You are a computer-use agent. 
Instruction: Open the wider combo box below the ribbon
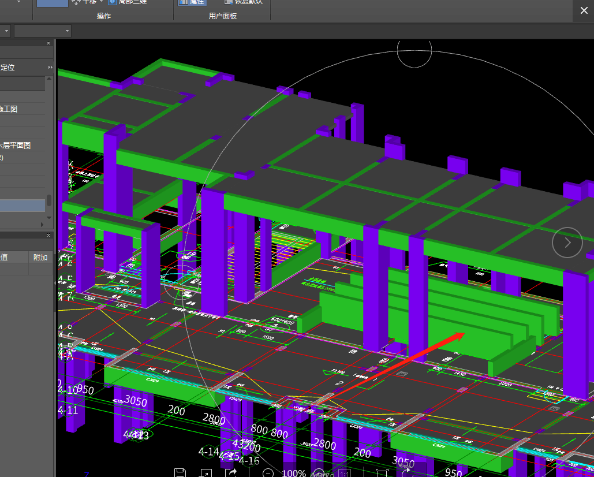[x=43, y=31]
